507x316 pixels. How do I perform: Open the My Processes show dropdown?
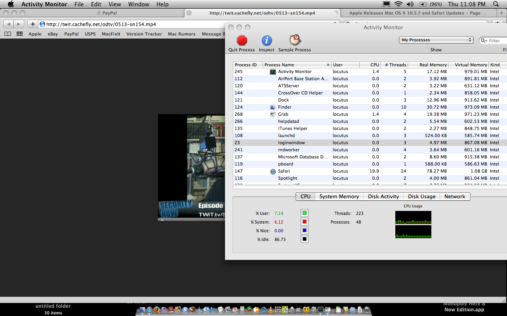(x=436, y=40)
